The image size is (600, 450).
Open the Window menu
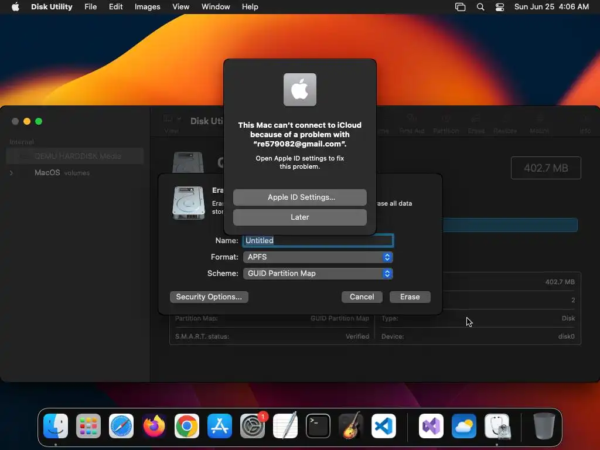[216, 7]
